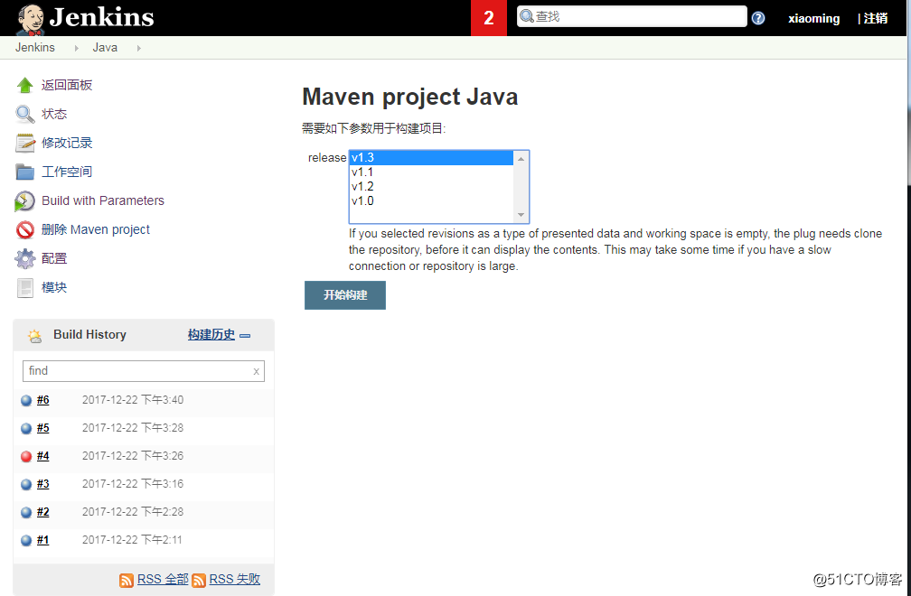The width and height of the screenshot is (911, 596).
Task: Click the green up arrow icon for 返回面板
Action: point(24,85)
